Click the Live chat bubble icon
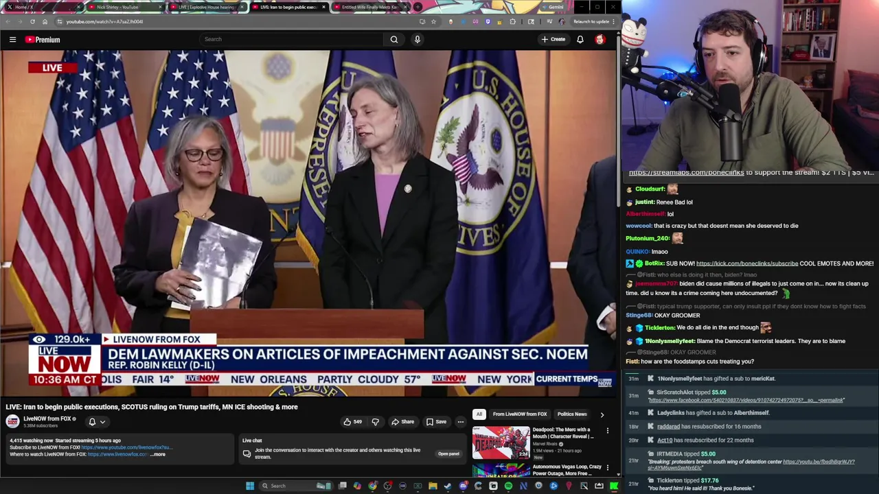Screen dimensions: 879x494 247,454
